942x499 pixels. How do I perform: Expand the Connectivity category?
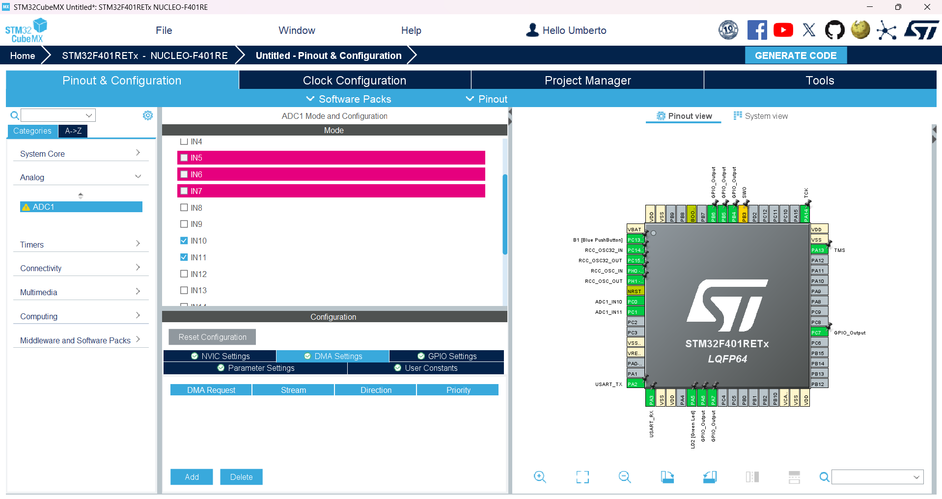81,268
